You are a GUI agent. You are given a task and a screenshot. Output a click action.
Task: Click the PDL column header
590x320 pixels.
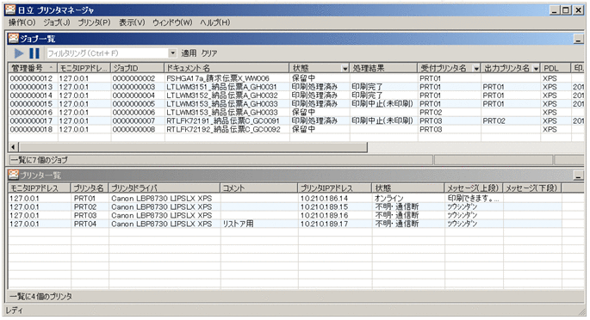click(556, 68)
